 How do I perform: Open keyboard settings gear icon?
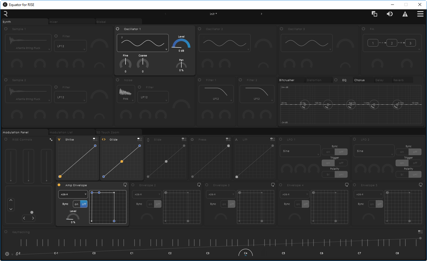coord(7,254)
